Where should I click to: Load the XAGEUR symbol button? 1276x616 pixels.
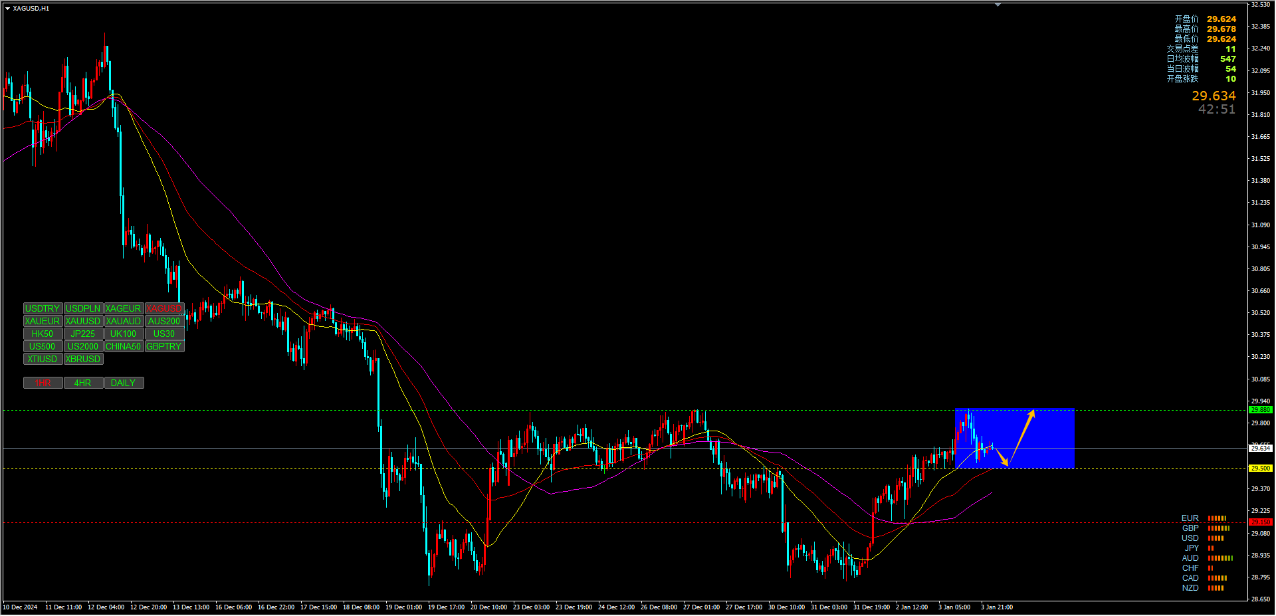pos(124,308)
